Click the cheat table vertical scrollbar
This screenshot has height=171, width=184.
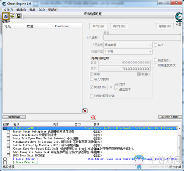pos(180,146)
